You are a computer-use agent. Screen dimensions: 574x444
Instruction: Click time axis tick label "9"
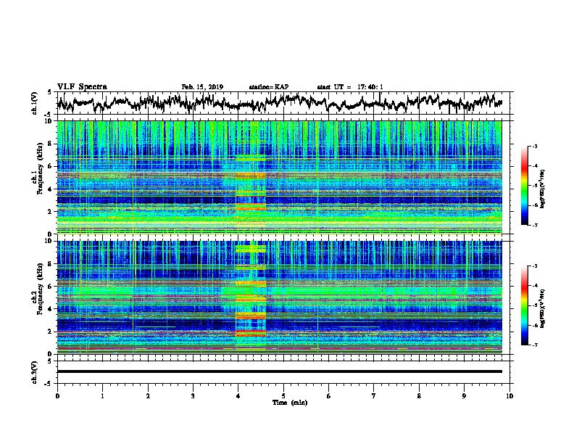point(464,396)
